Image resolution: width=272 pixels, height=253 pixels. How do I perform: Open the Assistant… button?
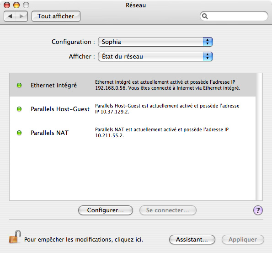192,240
